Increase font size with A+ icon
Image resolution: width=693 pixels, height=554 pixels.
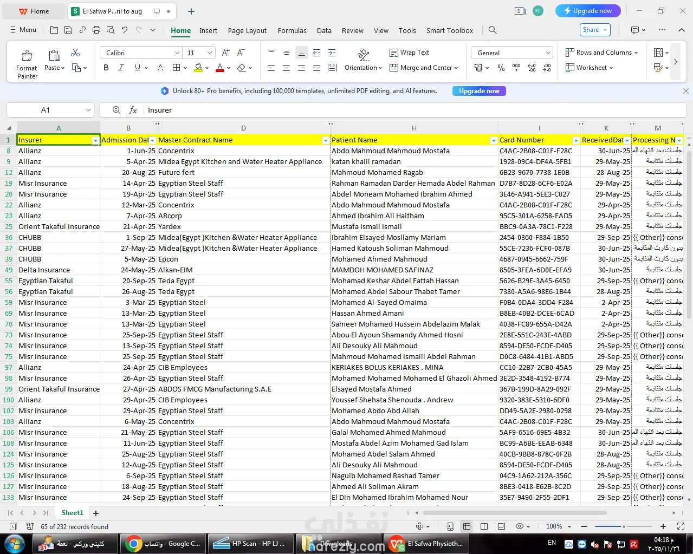click(226, 53)
